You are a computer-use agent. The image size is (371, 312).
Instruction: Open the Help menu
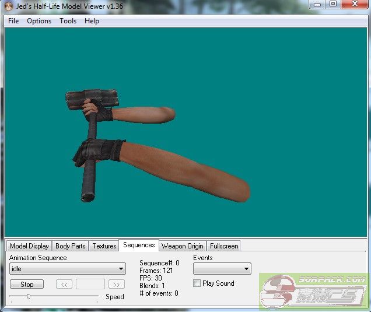(x=92, y=21)
